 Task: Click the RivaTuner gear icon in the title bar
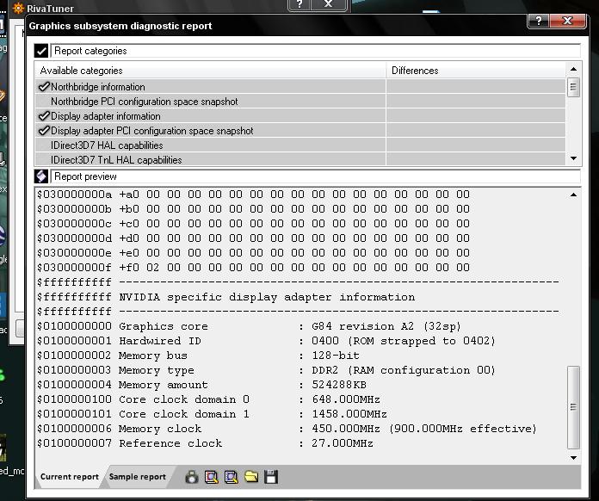[x=18, y=8]
